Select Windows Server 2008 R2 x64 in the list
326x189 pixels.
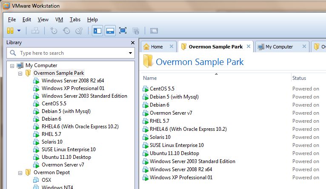(x=181, y=169)
